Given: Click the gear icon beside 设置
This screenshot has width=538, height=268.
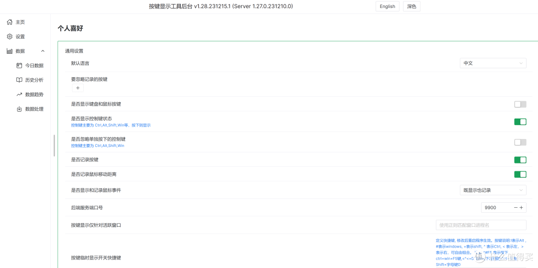Looking at the screenshot, I should (x=9, y=36).
